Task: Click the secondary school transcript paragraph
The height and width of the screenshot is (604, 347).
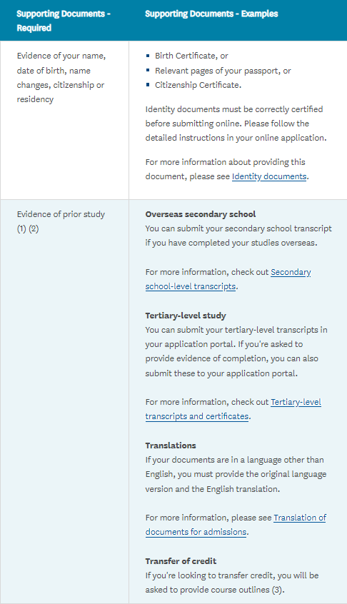Action: click(238, 236)
